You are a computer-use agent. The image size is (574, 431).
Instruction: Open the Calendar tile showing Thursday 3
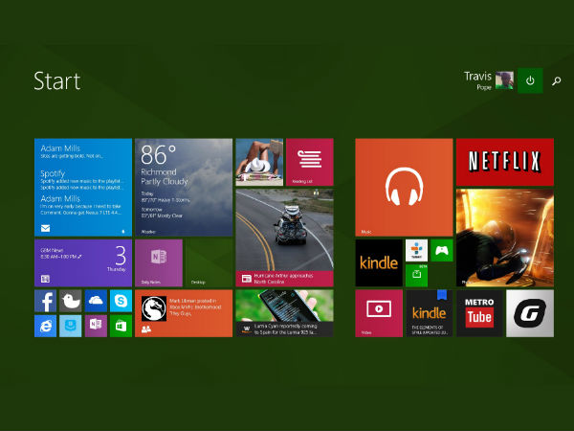click(x=82, y=262)
